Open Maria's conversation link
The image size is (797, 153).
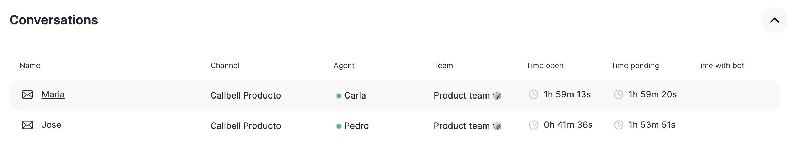tap(53, 94)
